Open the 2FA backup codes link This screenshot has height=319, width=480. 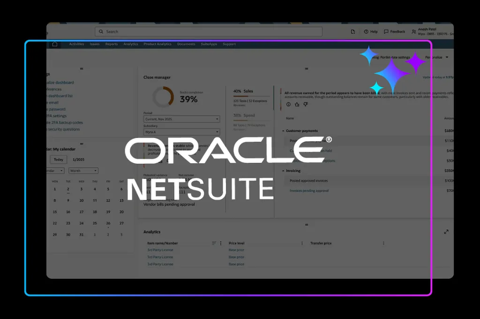pos(65,123)
